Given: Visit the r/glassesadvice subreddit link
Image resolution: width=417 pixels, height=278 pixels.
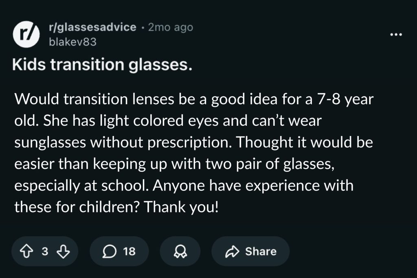Looking at the screenshot, I should [92, 27].
